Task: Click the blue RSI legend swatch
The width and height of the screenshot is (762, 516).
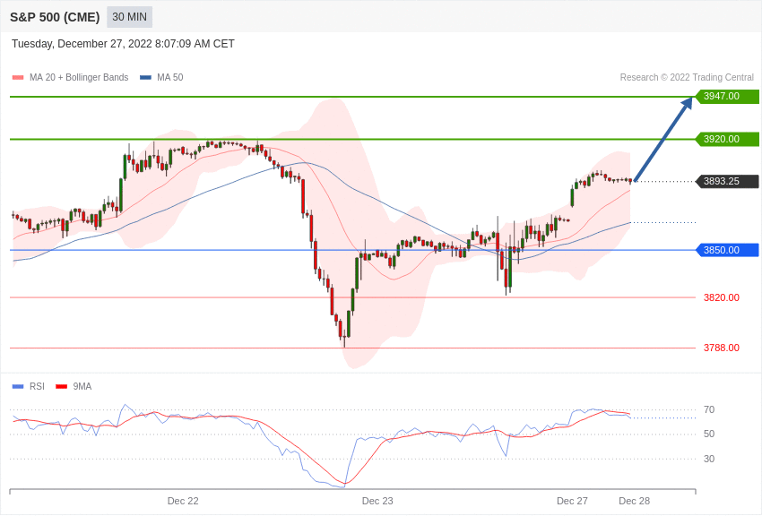Action: click(18, 387)
